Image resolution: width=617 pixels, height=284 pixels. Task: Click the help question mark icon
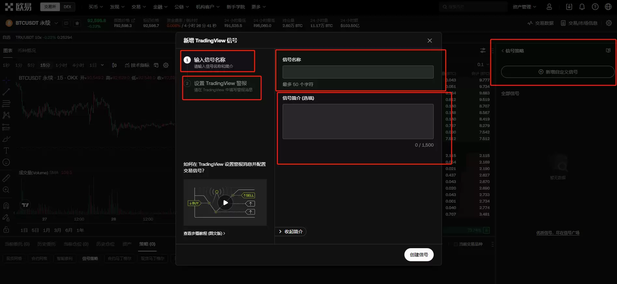tap(595, 7)
